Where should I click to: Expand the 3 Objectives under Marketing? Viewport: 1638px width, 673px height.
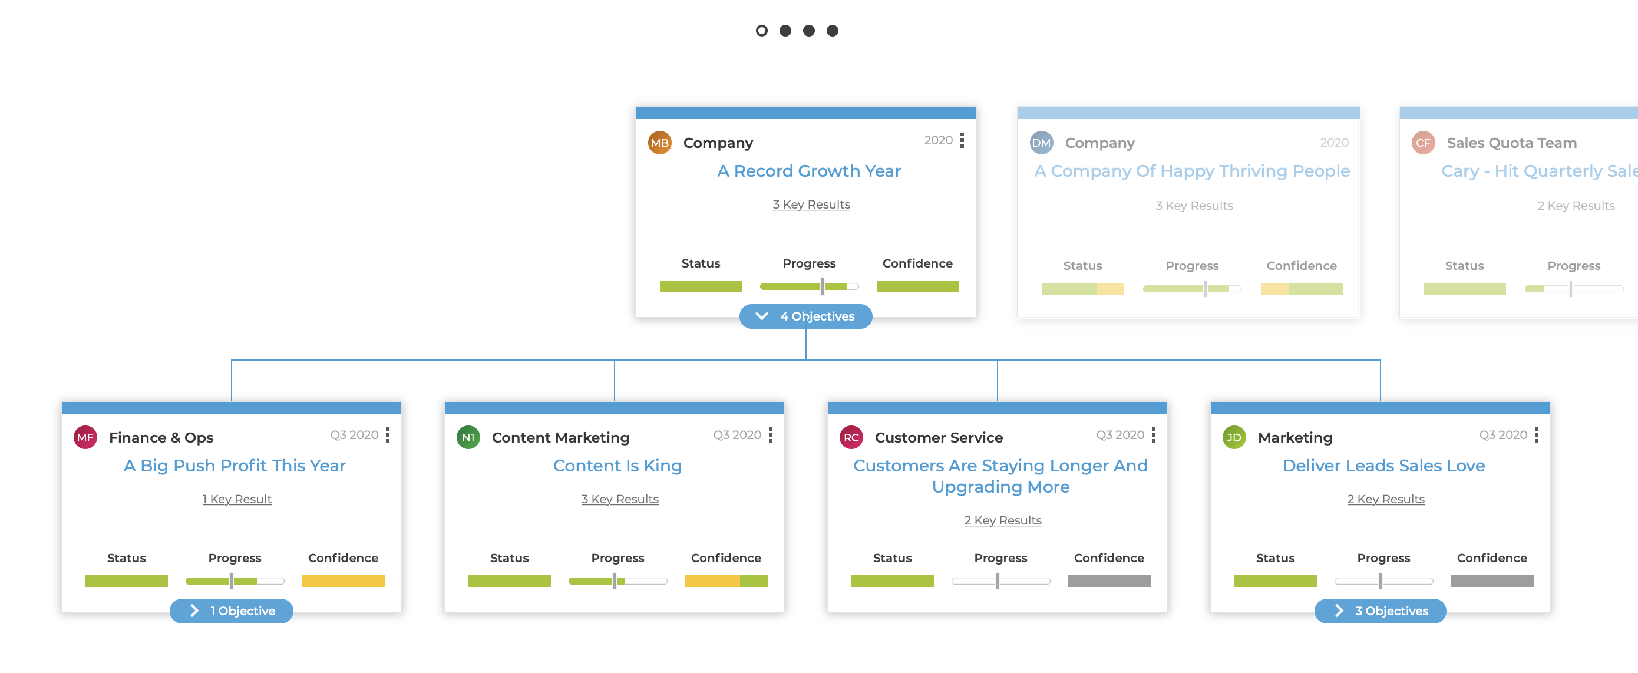(x=1381, y=611)
